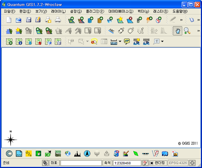Open the raster terrain histogram plugin icon
Image resolution: width=202 pixels, height=168 pixels.
coord(77,154)
